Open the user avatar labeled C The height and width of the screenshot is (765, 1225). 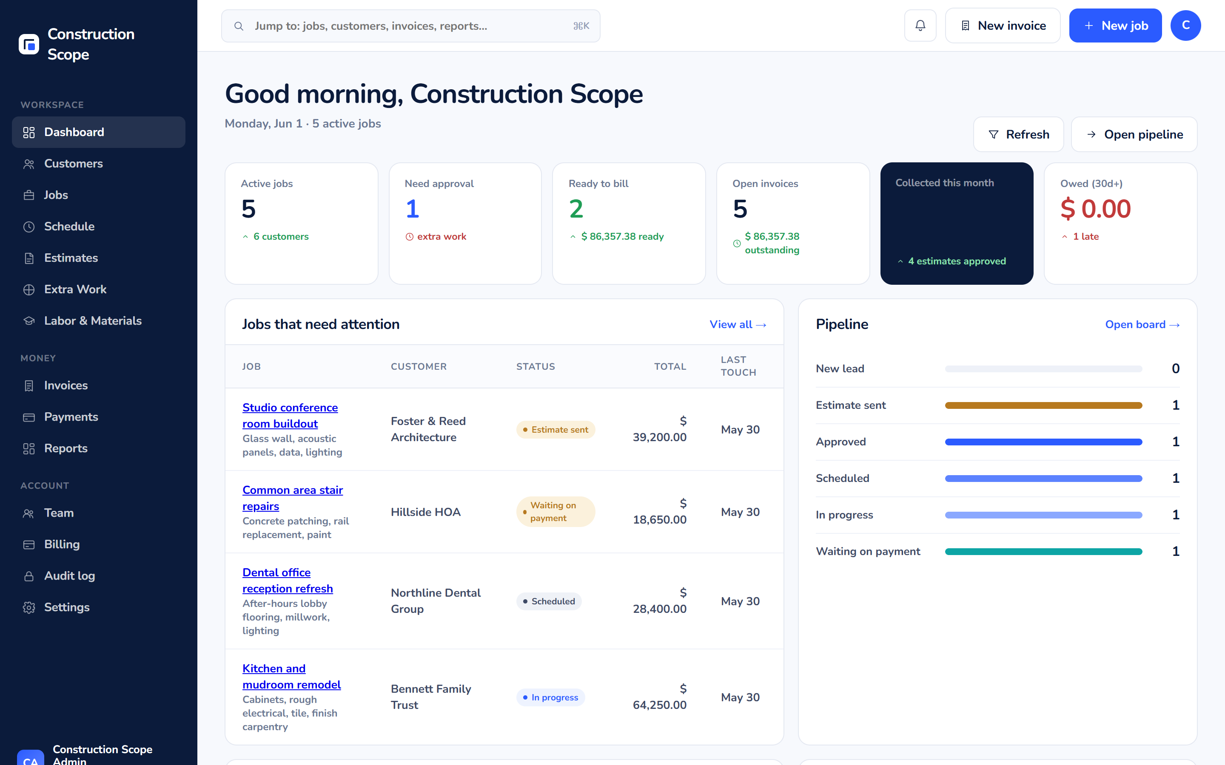[x=1185, y=25]
